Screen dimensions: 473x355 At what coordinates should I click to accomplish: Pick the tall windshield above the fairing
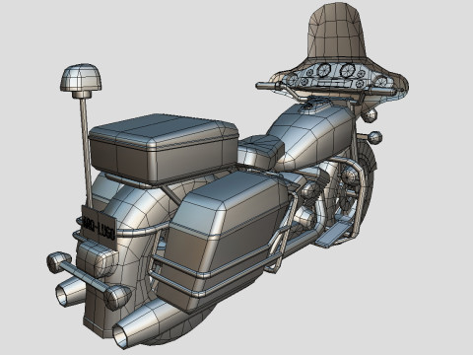[337, 33]
